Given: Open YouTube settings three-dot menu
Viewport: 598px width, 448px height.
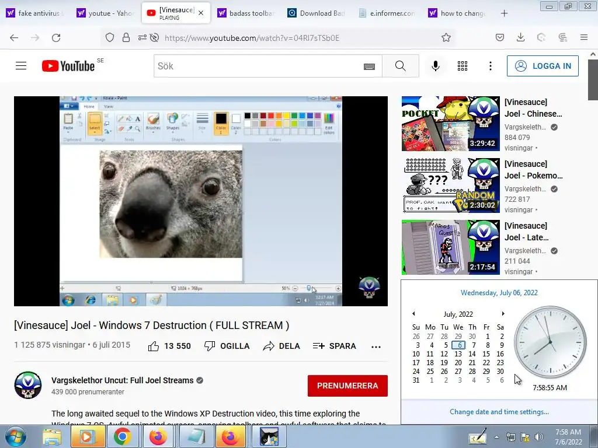Looking at the screenshot, I should 491,66.
